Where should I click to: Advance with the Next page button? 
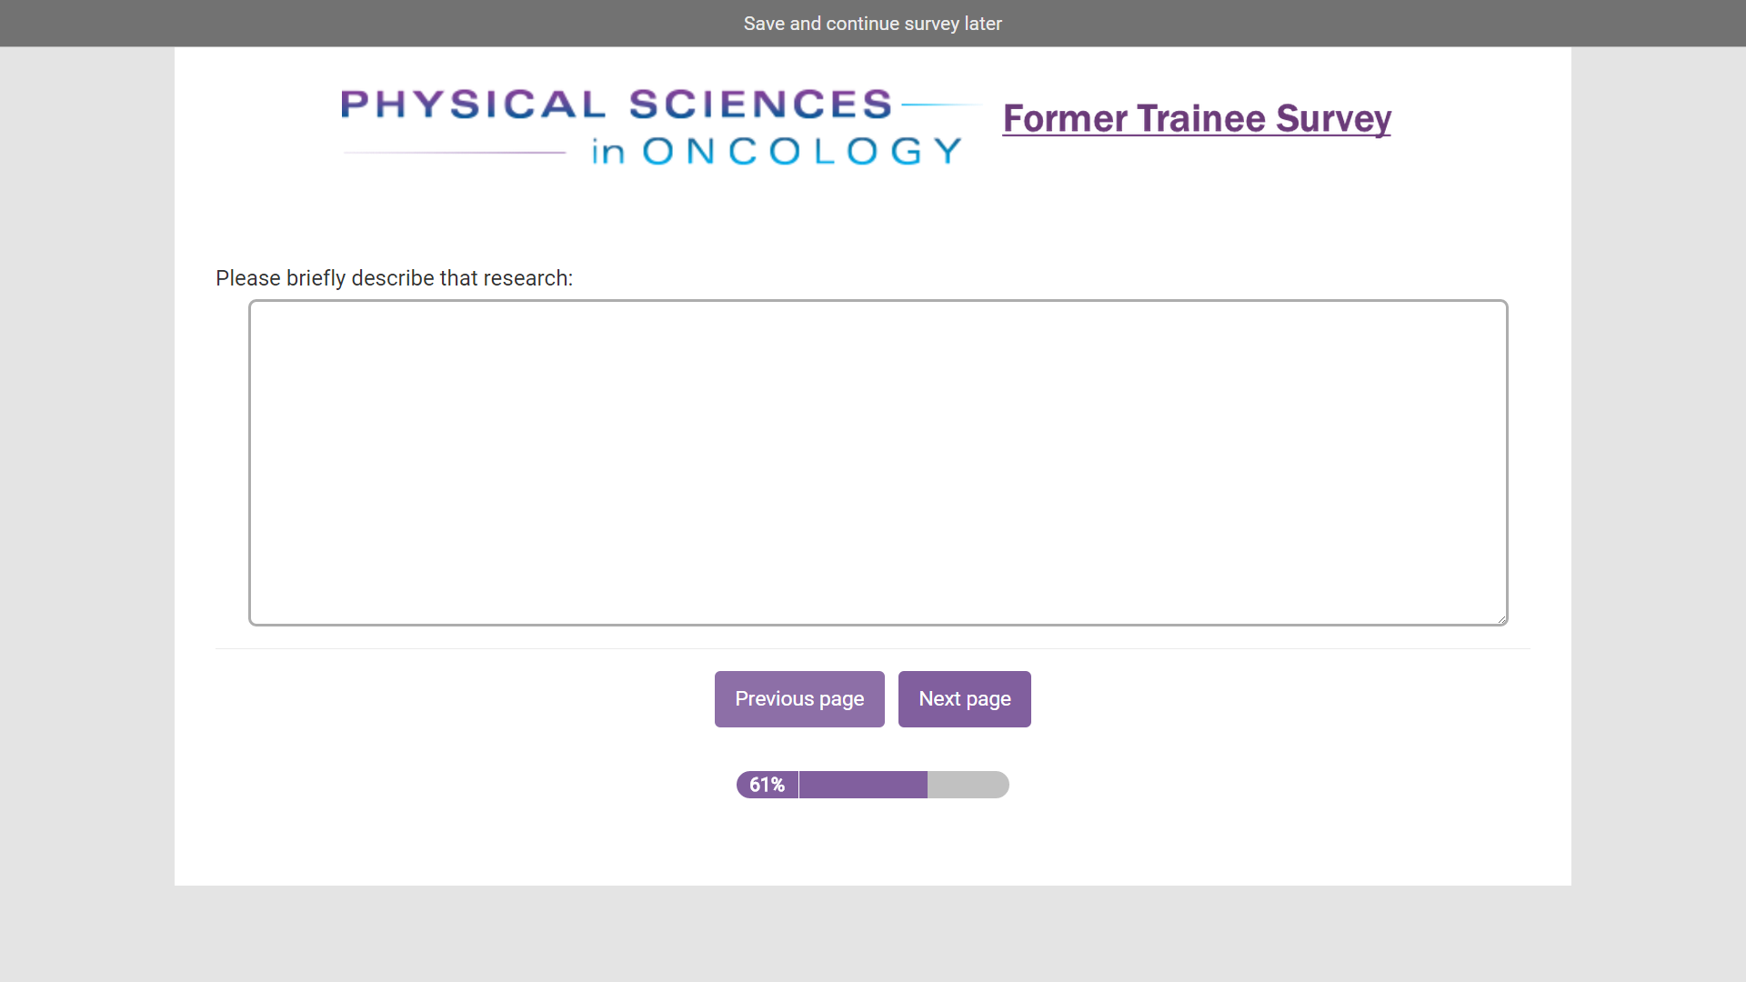pos(964,699)
